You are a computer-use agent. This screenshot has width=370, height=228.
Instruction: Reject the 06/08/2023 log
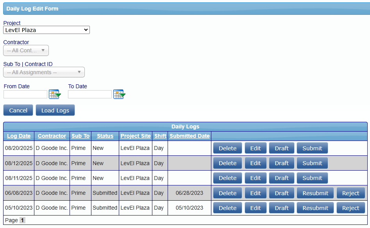pos(350,193)
